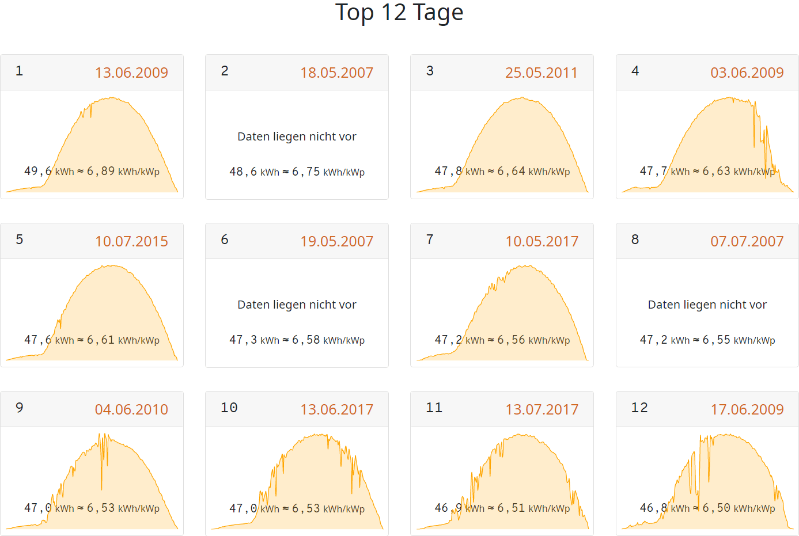The width and height of the screenshot is (799, 536).
Task: Click the 10.05.2017 date link
Action: coord(541,241)
